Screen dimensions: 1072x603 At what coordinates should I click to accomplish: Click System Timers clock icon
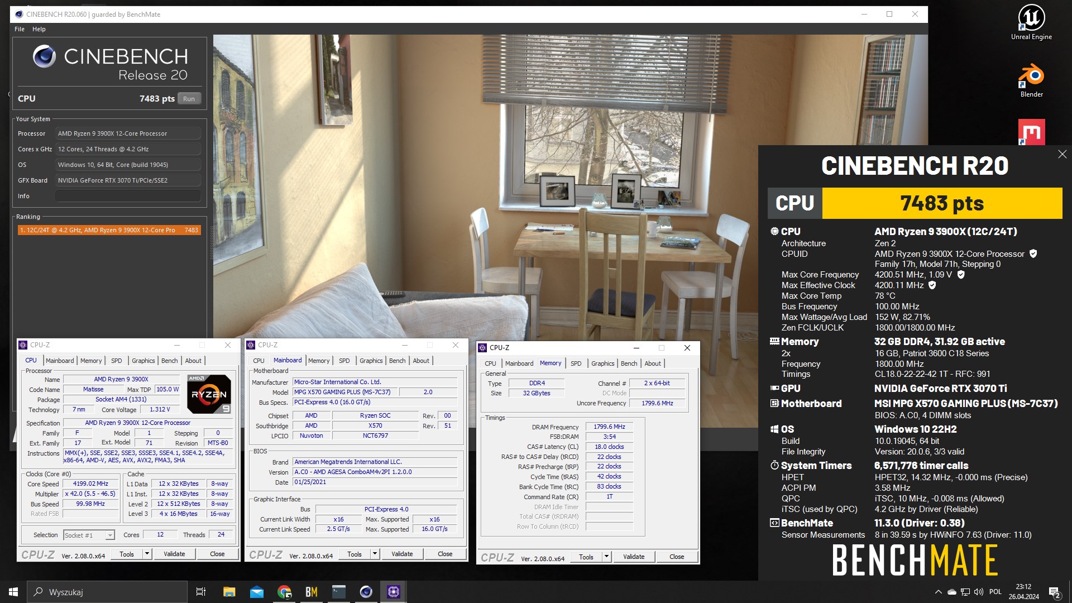tap(774, 465)
